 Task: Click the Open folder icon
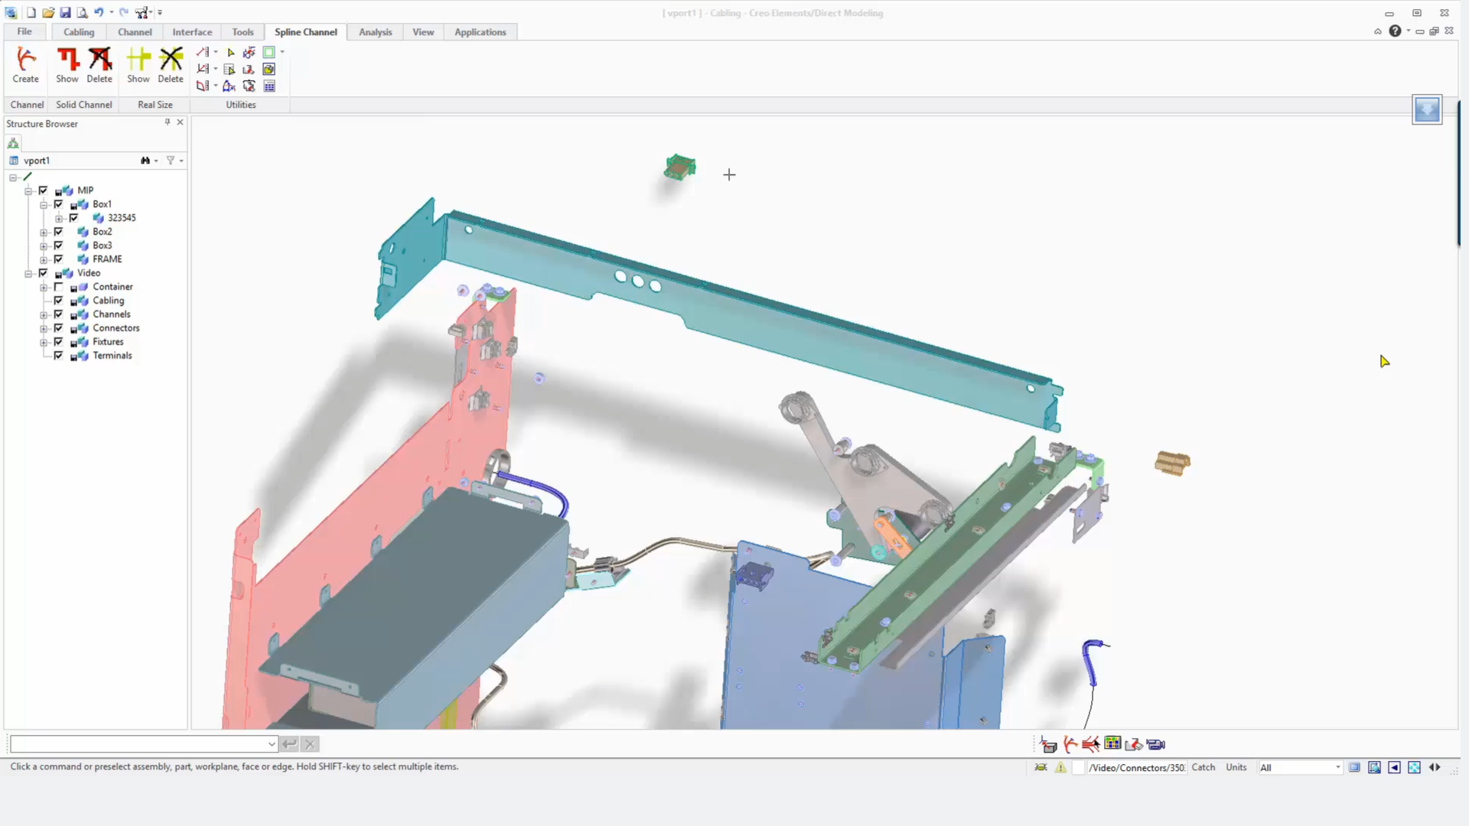click(48, 12)
